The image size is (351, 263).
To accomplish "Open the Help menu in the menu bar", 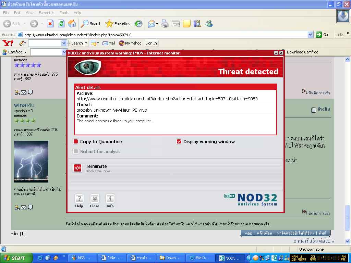I will click(x=77, y=13).
